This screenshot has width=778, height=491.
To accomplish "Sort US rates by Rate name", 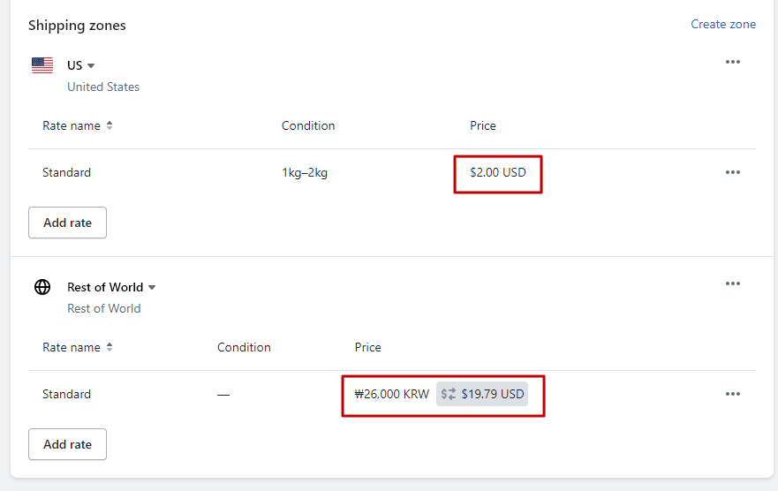I will (110, 125).
